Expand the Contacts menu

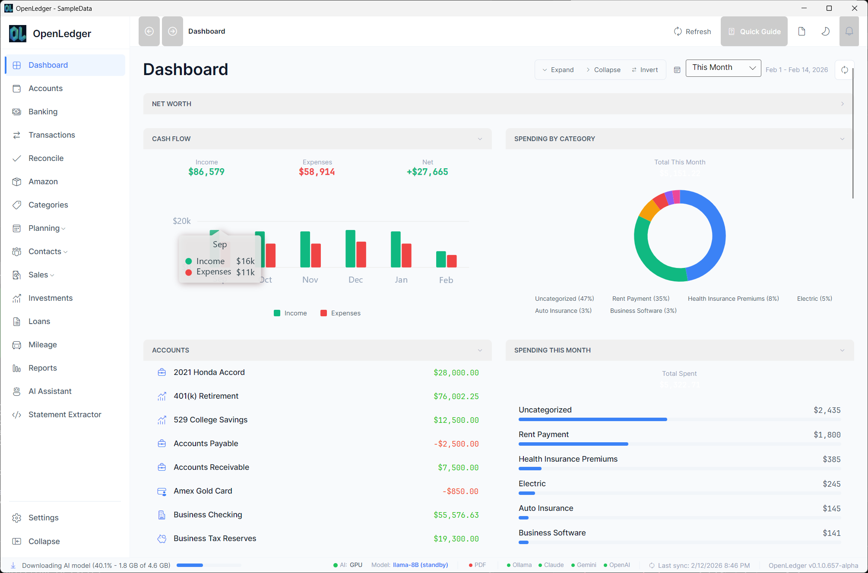point(44,251)
